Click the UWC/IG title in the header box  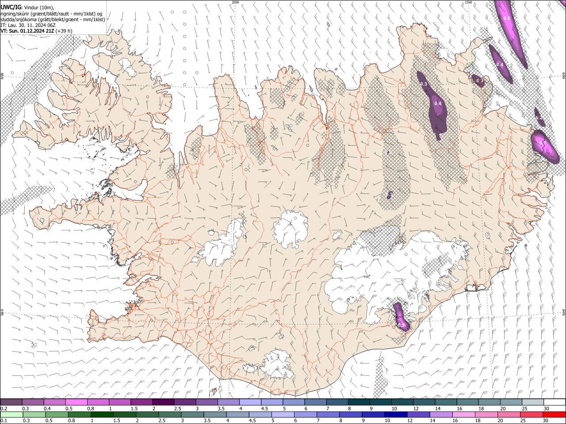(11, 8)
